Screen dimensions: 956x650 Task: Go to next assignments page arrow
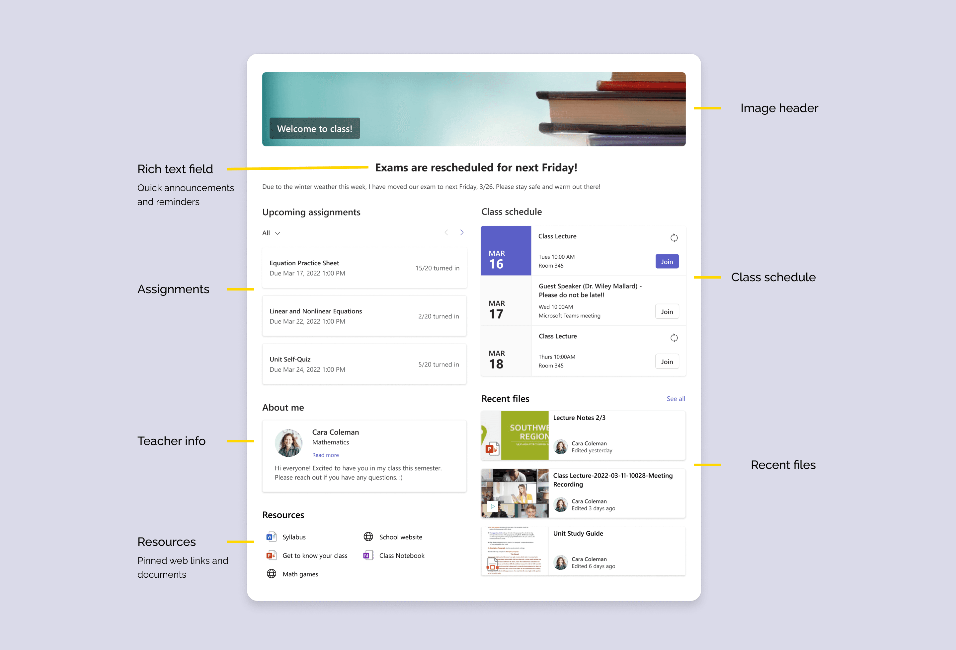[461, 232]
